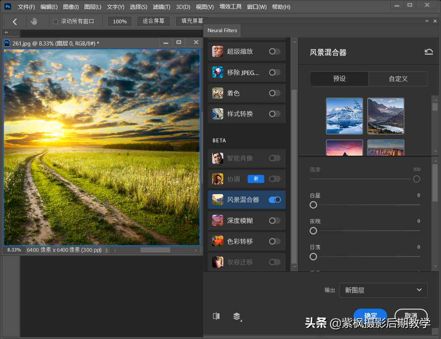The width and height of the screenshot is (441, 339).
Task: Toggle the 着色 filter switch
Action: (275, 93)
